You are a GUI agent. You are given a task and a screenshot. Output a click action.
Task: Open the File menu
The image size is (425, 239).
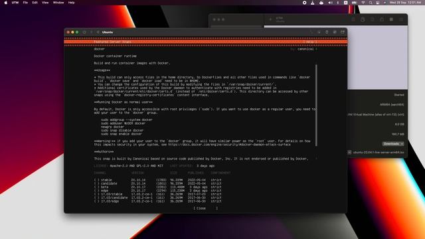[25, 3]
